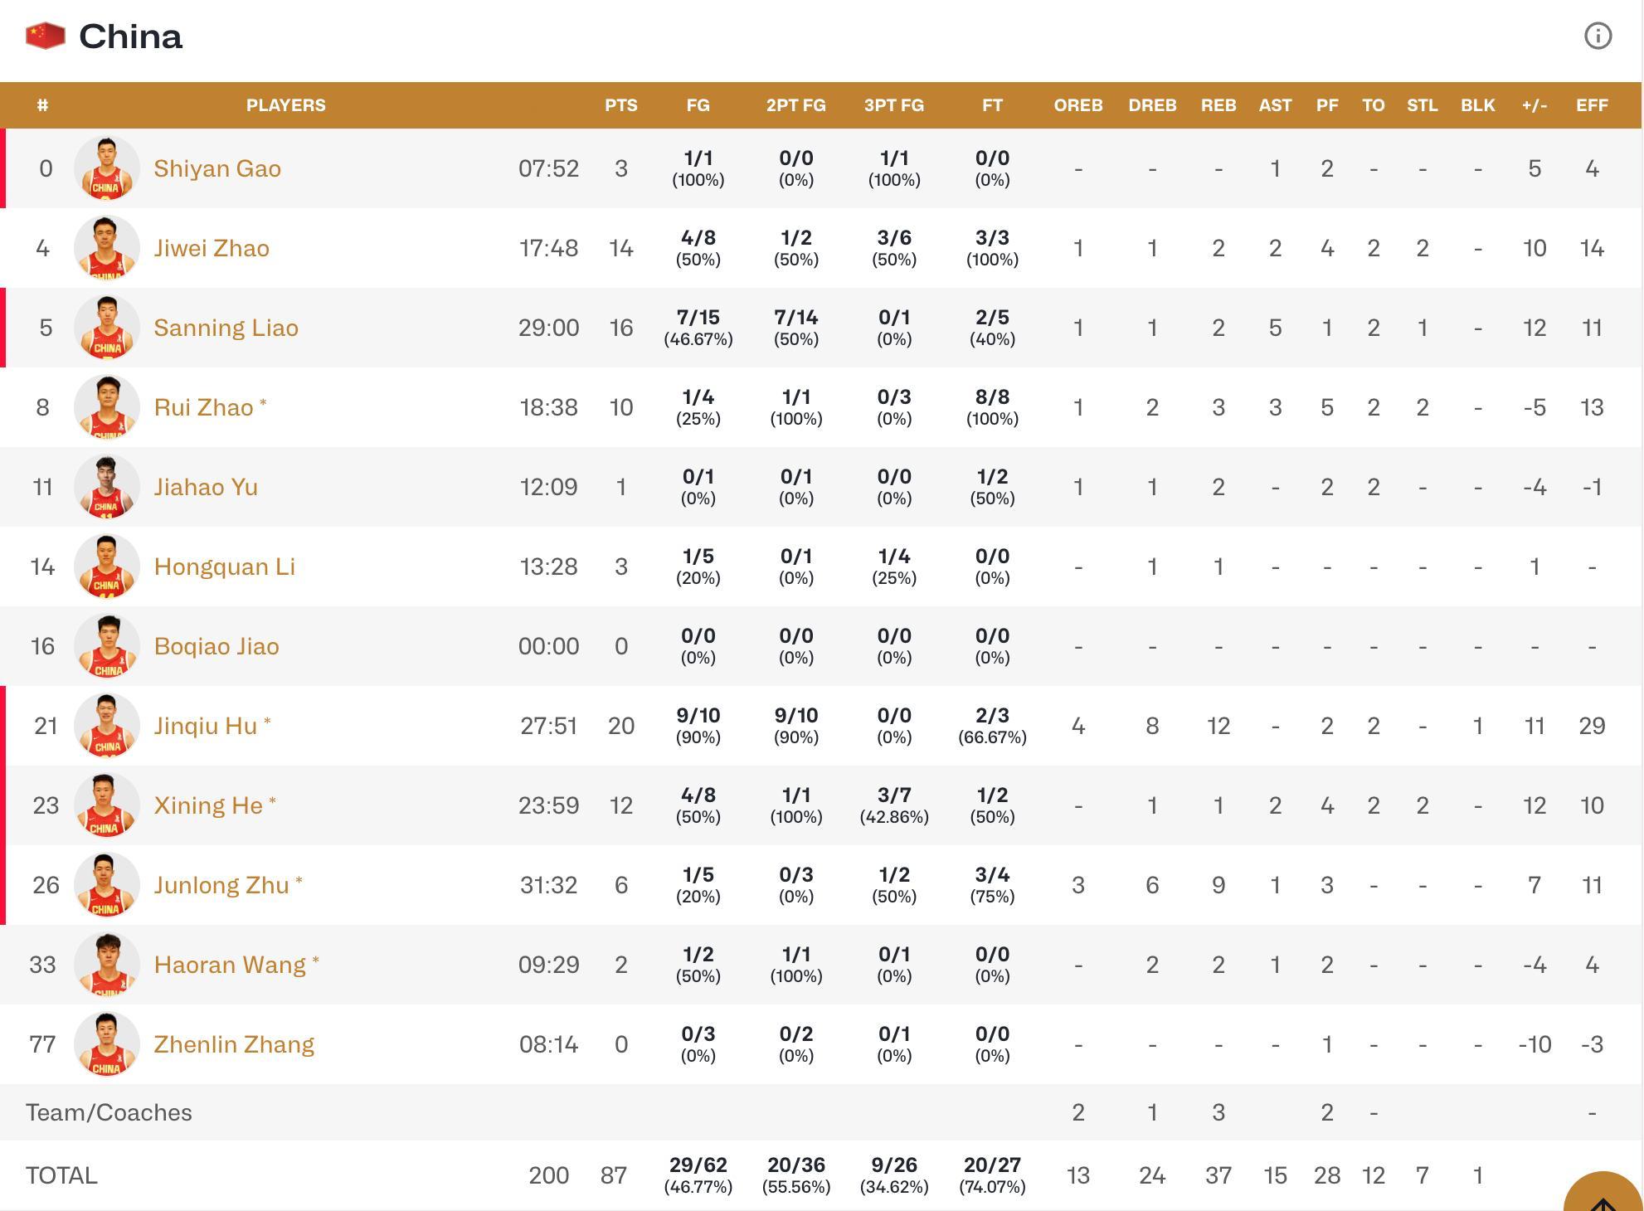Click the +/- column header
The height and width of the screenshot is (1211, 1644).
click(x=1534, y=105)
